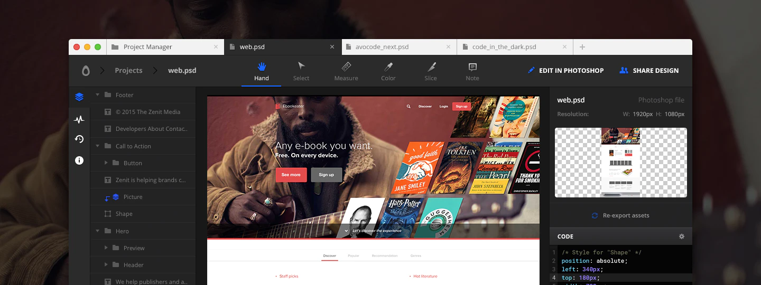Expand the Button layer group
The width and height of the screenshot is (761, 285).
click(106, 163)
